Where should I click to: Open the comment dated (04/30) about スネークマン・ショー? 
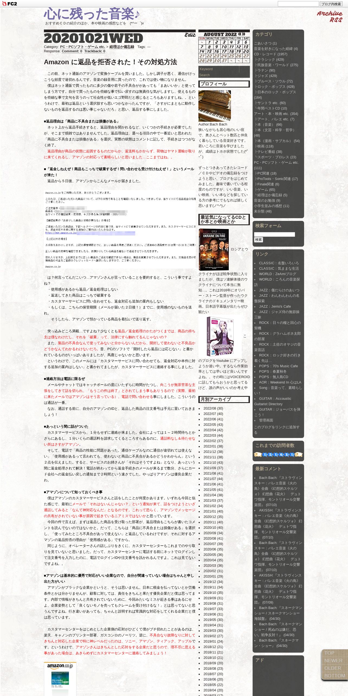[276, 643]
